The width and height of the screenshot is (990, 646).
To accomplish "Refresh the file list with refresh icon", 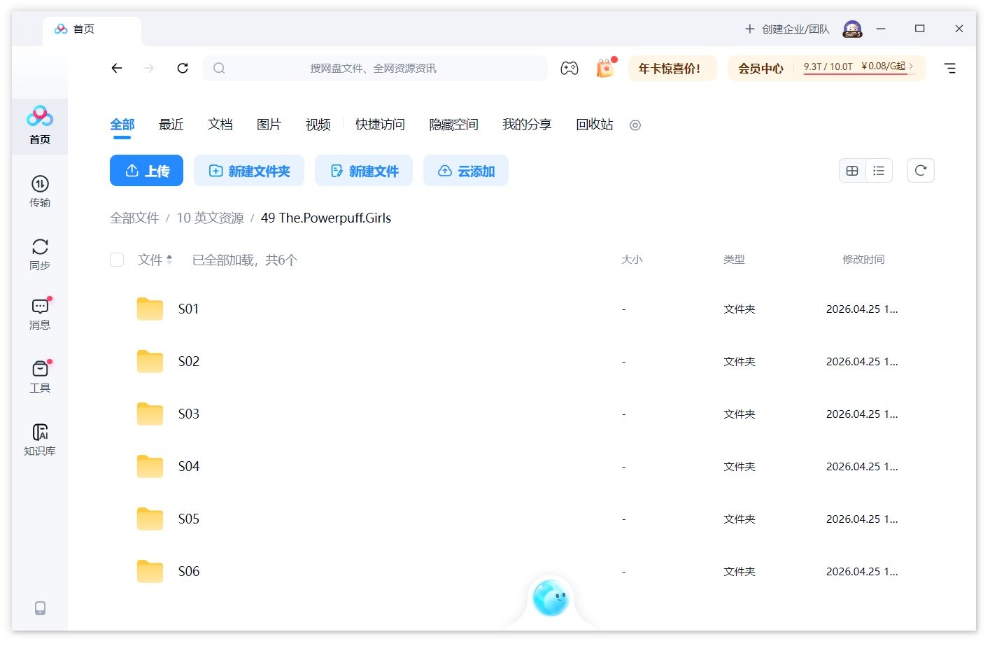I will pyautogui.click(x=920, y=170).
